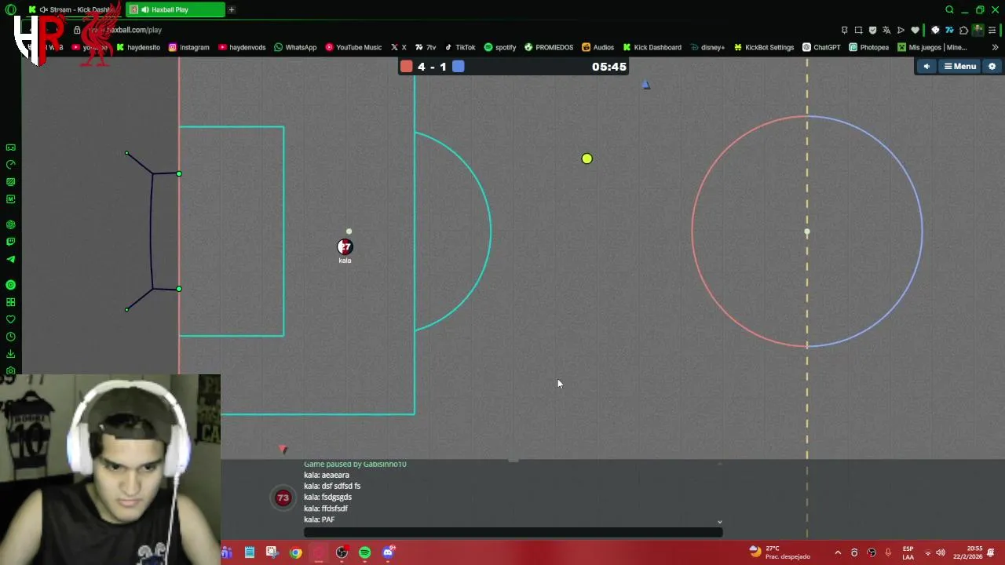This screenshot has width=1005, height=565.
Task: Open ESP LAA language switcher
Action: (x=908, y=552)
